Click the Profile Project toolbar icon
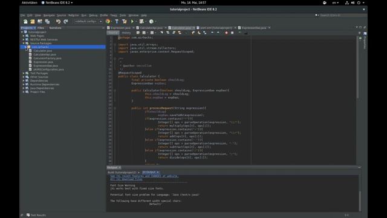387x218 pixels. (151, 22)
